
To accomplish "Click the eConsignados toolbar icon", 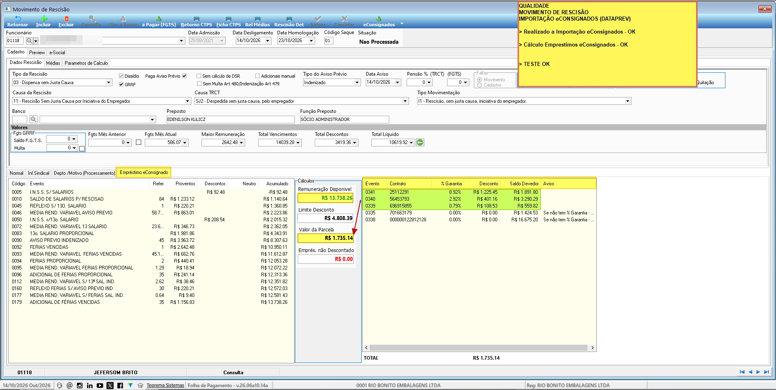I will [x=379, y=19].
